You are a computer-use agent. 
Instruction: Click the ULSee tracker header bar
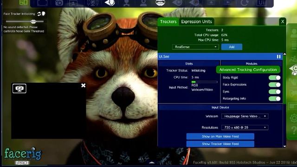tap(220, 57)
